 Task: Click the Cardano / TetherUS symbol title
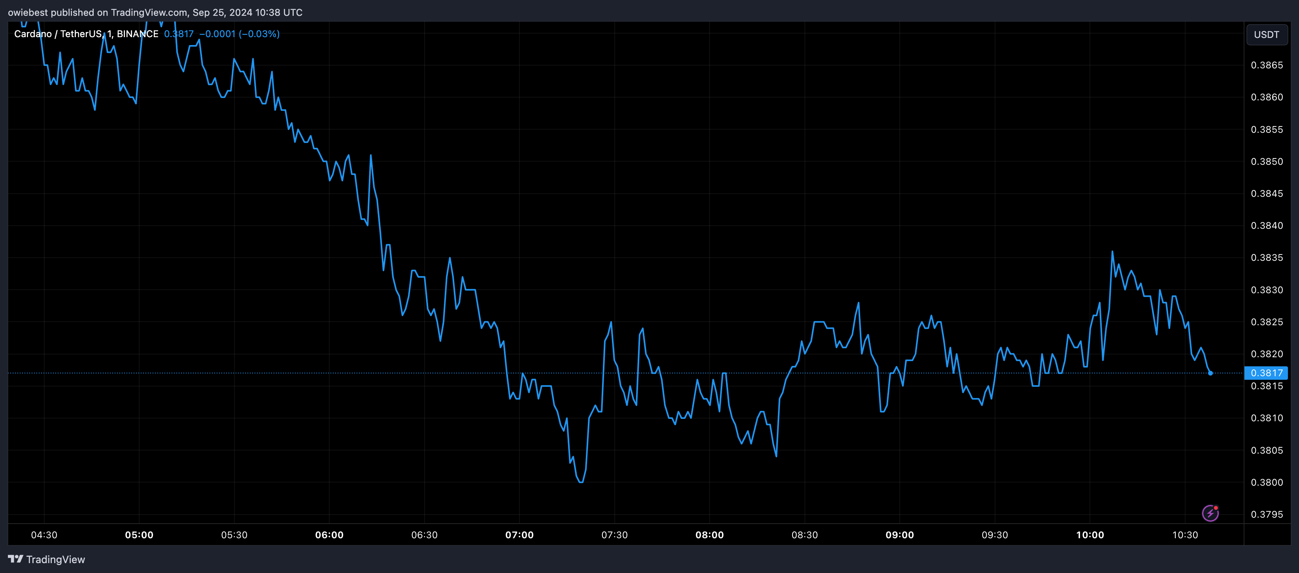click(86, 34)
